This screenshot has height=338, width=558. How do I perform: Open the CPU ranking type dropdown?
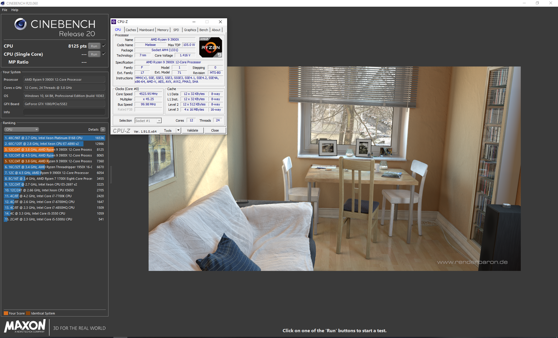point(22,130)
